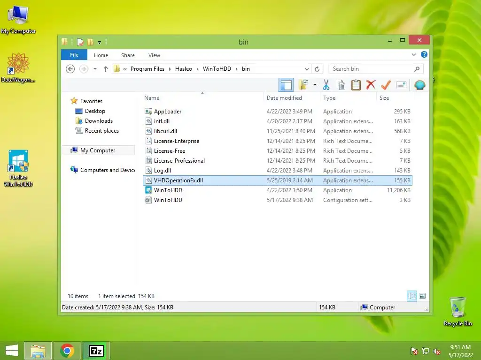This screenshot has width=481, height=360.
Task: Open Google Chrome from the taskbar
Action: click(x=67, y=351)
